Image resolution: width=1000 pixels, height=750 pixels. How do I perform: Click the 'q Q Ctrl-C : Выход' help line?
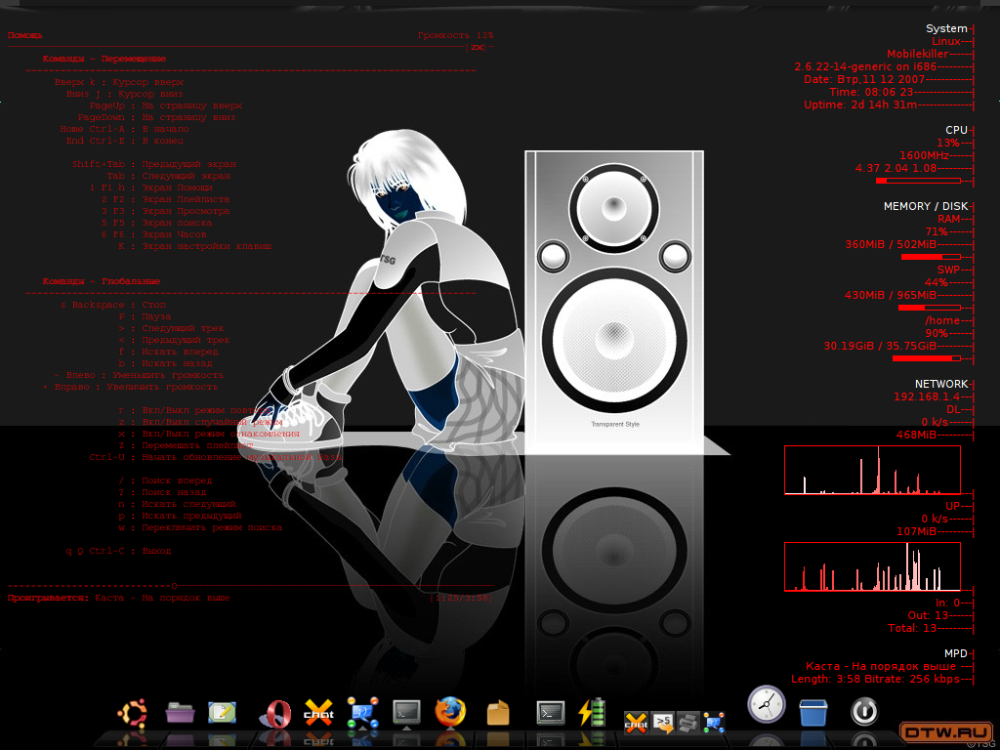(118, 551)
